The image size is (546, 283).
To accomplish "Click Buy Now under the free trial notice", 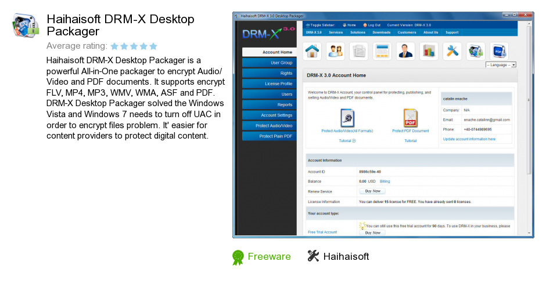I will point(372,233).
